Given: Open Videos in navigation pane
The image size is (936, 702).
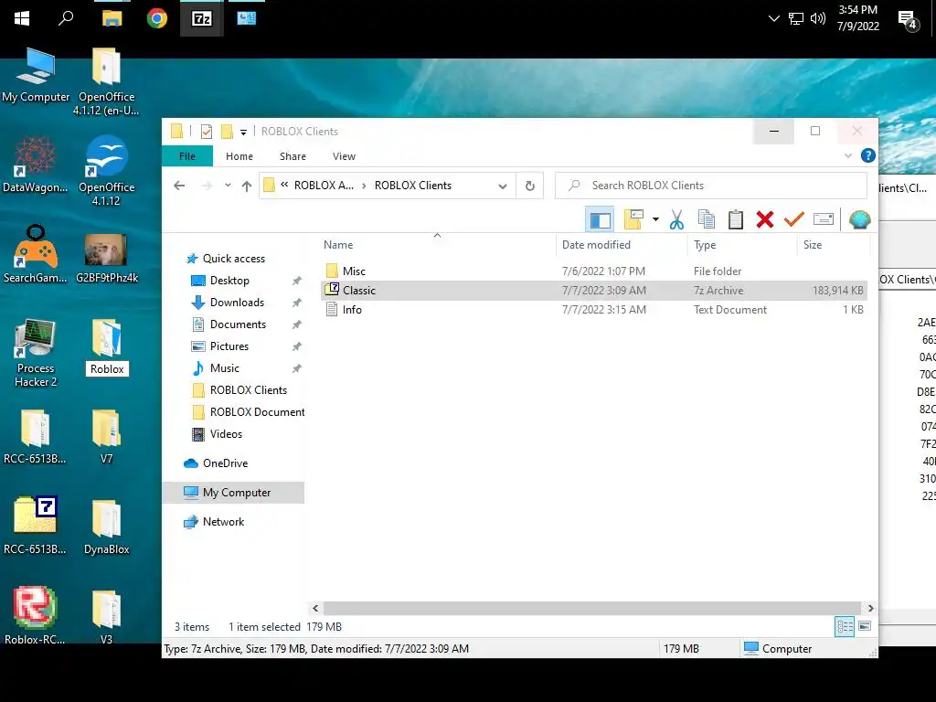Looking at the screenshot, I should [x=226, y=434].
